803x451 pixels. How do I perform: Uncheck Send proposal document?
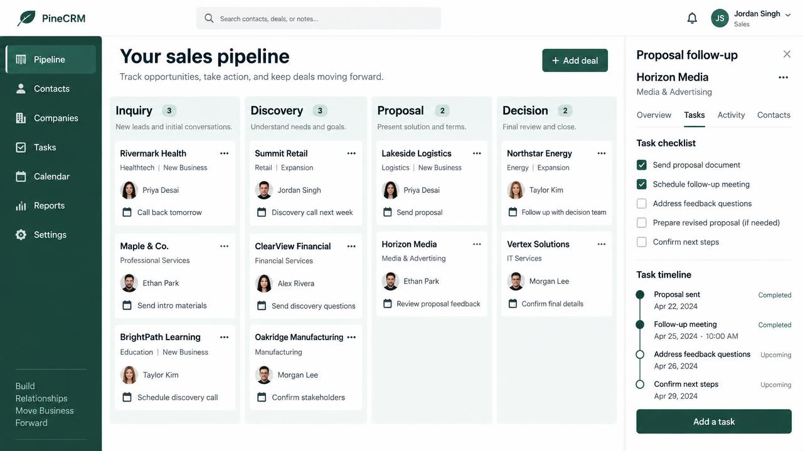[641, 165]
